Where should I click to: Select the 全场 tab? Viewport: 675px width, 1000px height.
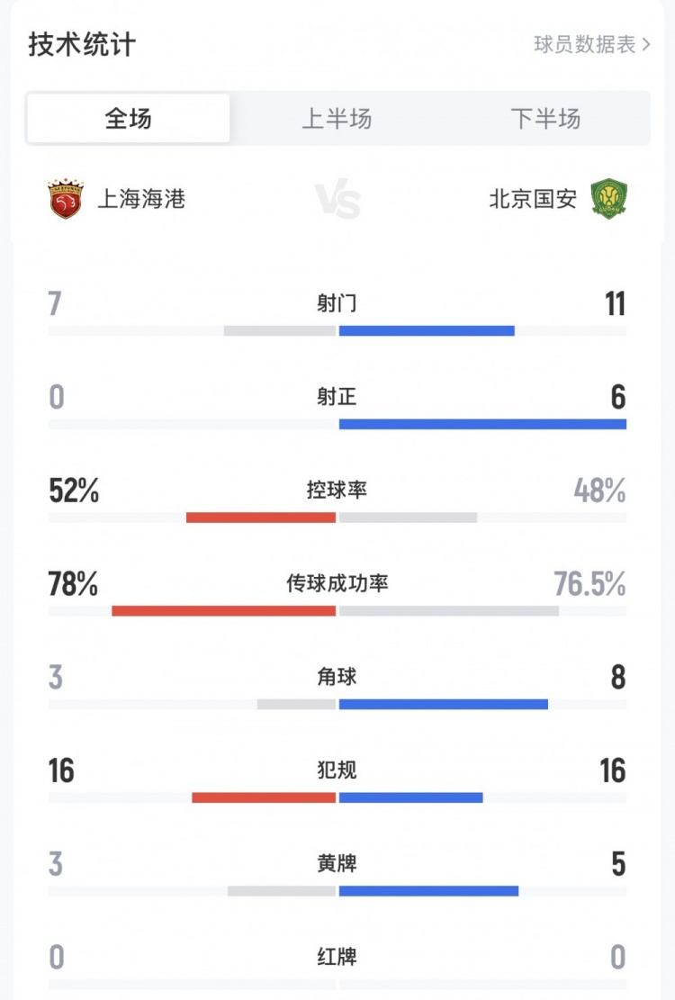point(128,117)
